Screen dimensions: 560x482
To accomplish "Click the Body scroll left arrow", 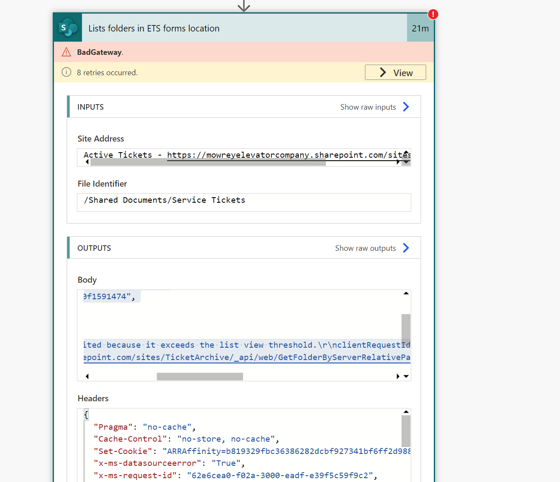I will 87,377.
